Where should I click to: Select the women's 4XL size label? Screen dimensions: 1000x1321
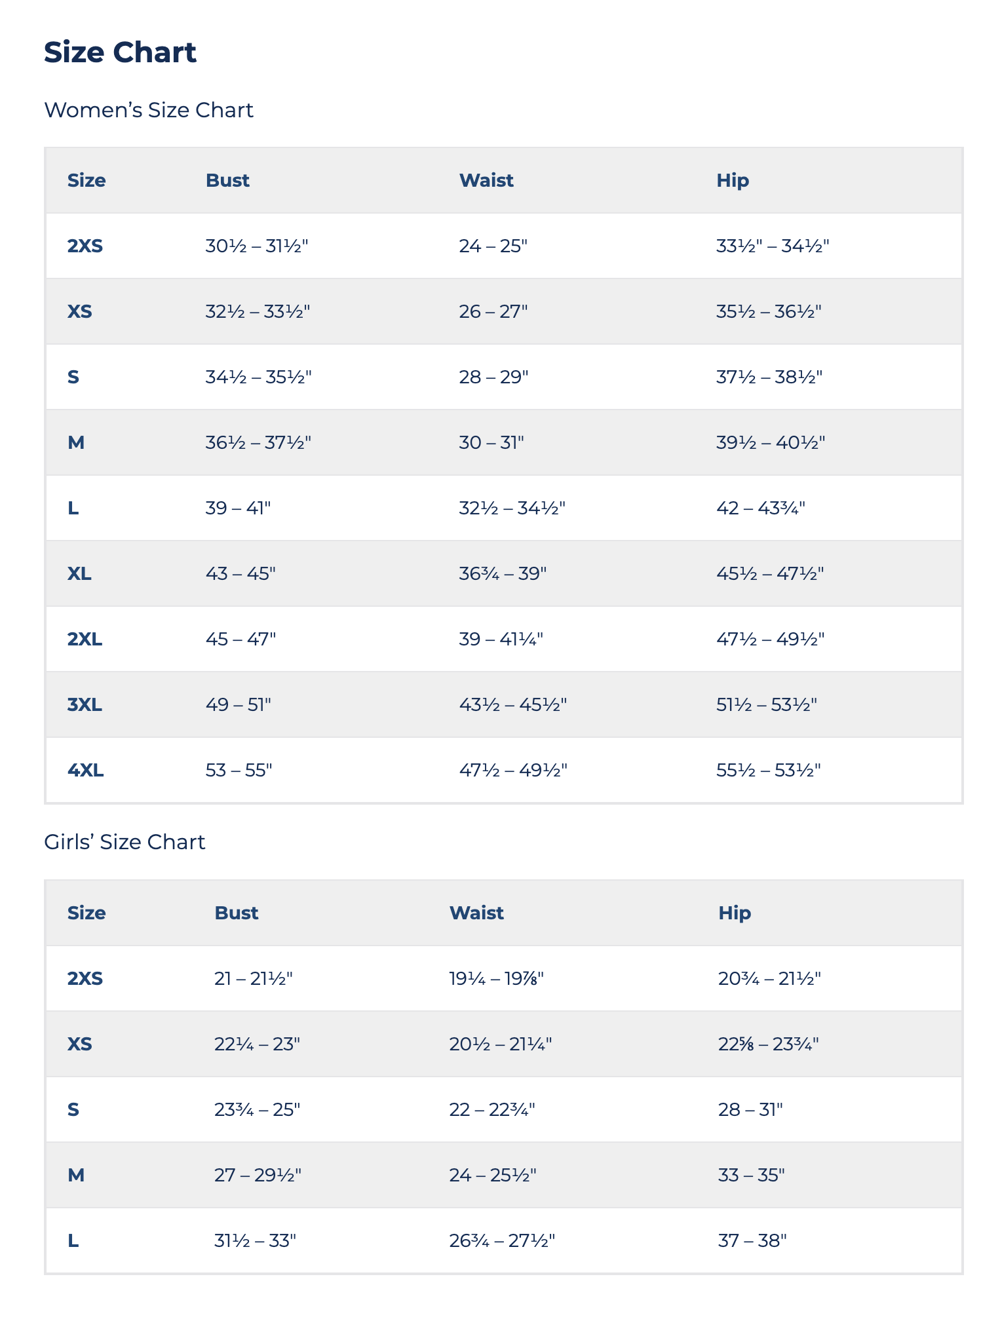pos(86,770)
